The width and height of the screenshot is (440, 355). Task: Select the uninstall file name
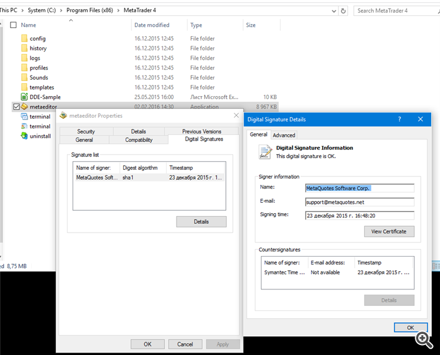tap(40, 136)
